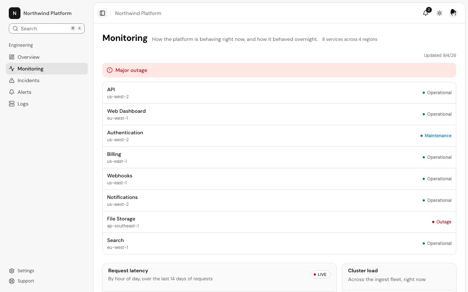
Task: Click the Alerts bell icon in sidebar
Action: [12, 92]
